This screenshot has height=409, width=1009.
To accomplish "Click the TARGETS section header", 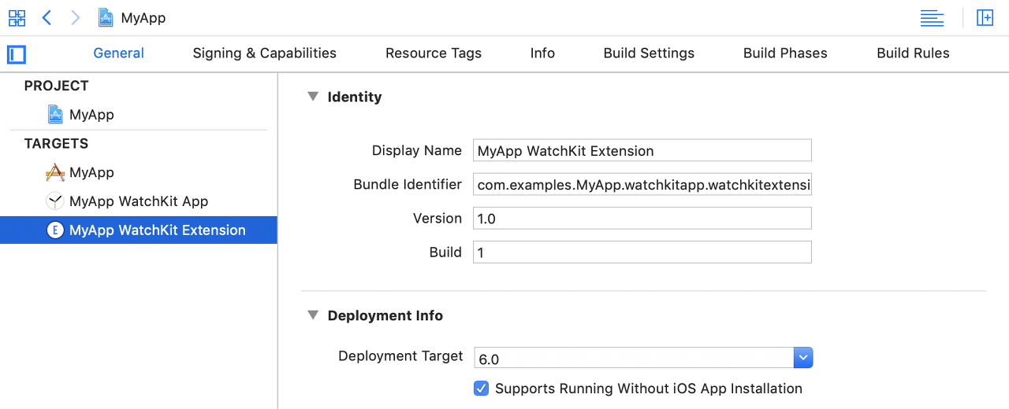I will click(56, 144).
